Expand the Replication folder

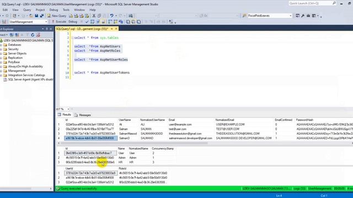pyautogui.click(x=1, y=58)
